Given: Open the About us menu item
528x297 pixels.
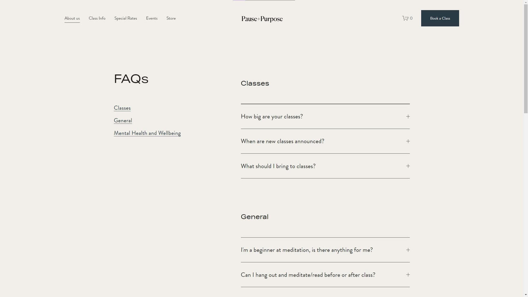Looking at the screenshot, I should coord(72,18).
